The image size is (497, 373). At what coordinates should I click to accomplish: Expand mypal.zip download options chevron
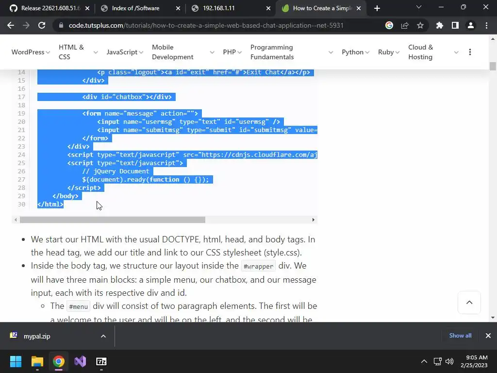coord(103,336)
